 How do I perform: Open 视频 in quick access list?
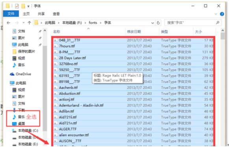click(x=19, y=58)
